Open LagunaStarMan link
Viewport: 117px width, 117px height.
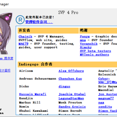tap(71, 98)
